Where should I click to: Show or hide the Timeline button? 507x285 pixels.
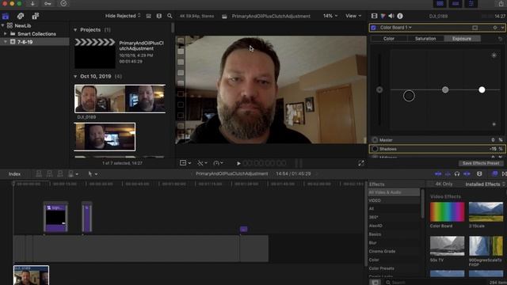(456, 3)
